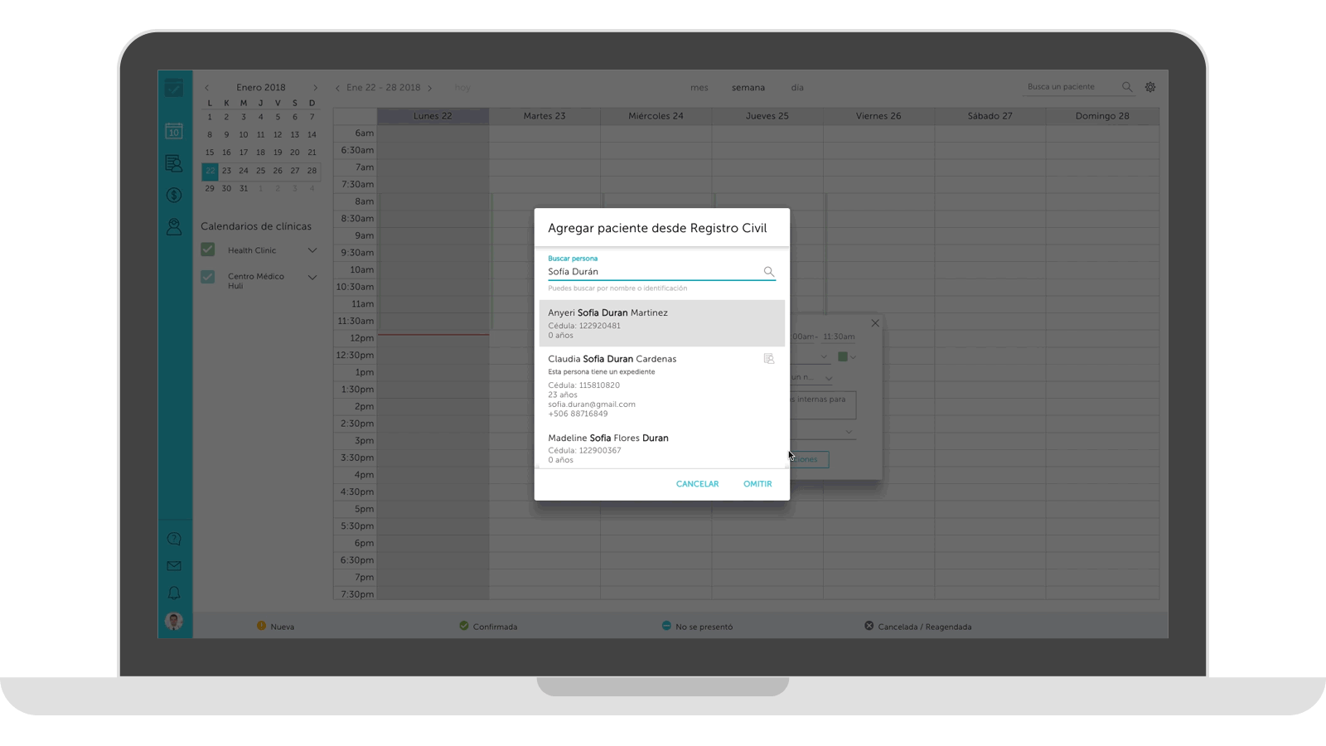Expand the Health Clinic calendar options
Image resolution: width=1326 pixels, height=746 pixels.
click(312, 250)
